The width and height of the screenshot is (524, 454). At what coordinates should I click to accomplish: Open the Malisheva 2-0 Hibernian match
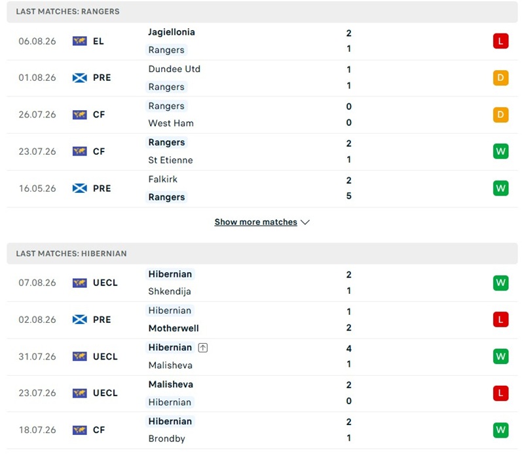tap(262, 394)
